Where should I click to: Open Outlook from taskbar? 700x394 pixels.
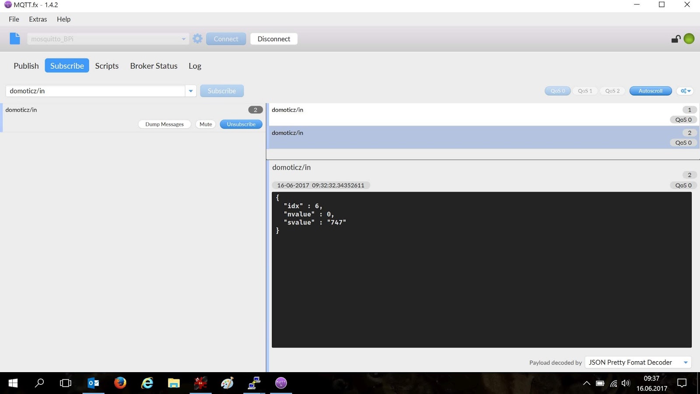pyautogui.click(x=93, y=383)
